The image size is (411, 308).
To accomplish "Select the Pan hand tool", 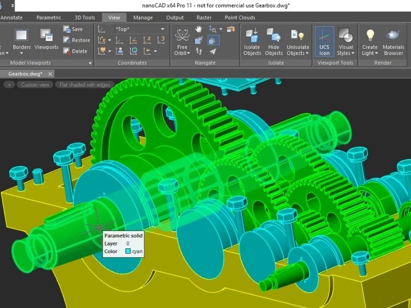I will tap(199, 29).
